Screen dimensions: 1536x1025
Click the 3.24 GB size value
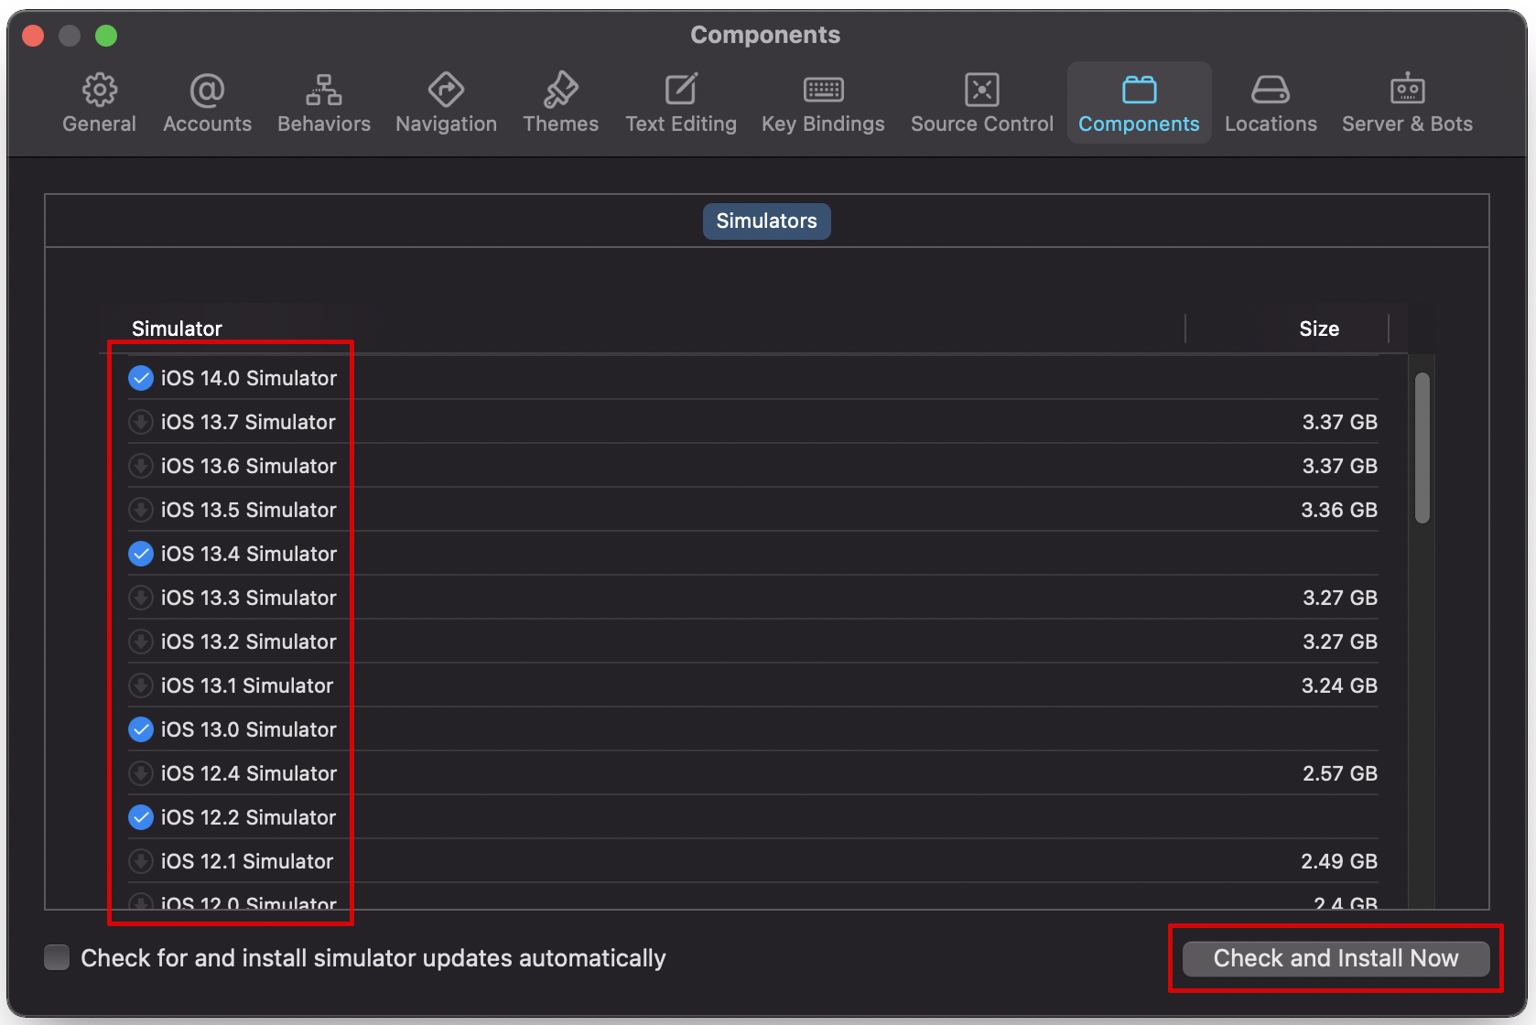(x=1339, y=685)
